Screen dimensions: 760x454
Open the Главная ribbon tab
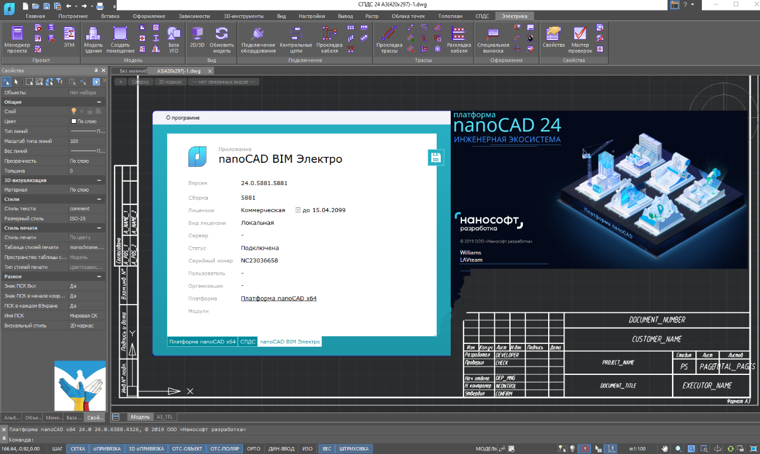point(35,16)
